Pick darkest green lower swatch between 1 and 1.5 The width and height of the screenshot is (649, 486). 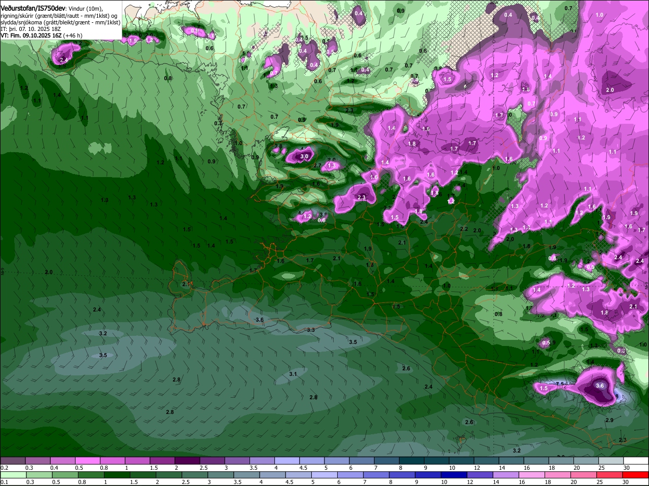[x=117, y=474]
